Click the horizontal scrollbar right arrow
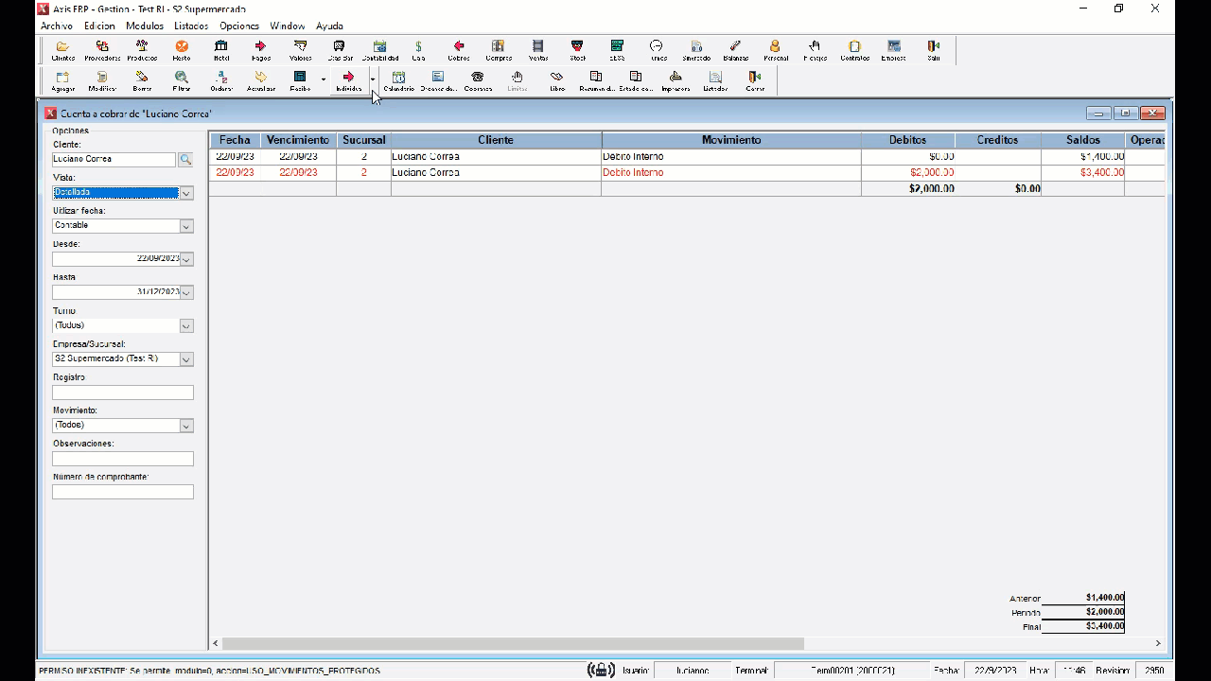The width and height of the screenshot is (1211, 681). 1158,643
